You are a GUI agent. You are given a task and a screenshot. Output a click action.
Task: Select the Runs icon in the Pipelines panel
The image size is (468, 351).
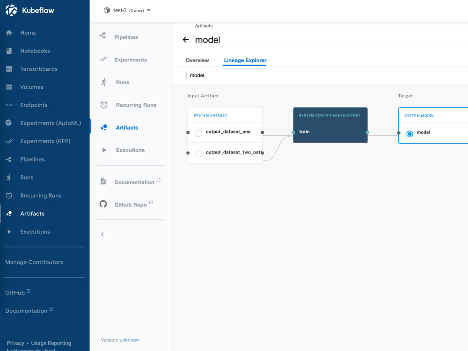(103, 82)
